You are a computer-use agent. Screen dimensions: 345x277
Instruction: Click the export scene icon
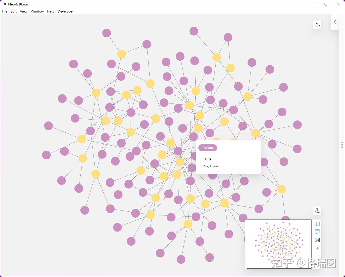click(x=317, y=24)
